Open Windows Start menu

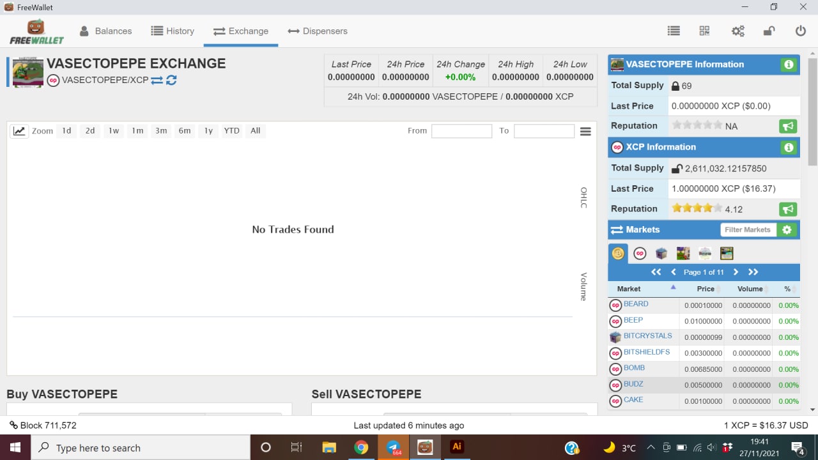14,447
